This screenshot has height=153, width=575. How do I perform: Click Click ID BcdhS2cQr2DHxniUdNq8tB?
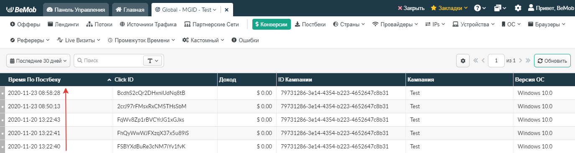(x=151, y=93)
